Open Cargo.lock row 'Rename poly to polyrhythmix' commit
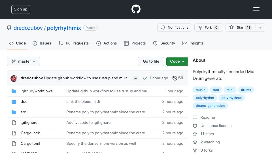The image size is (272, 153). tap(107, 133)
